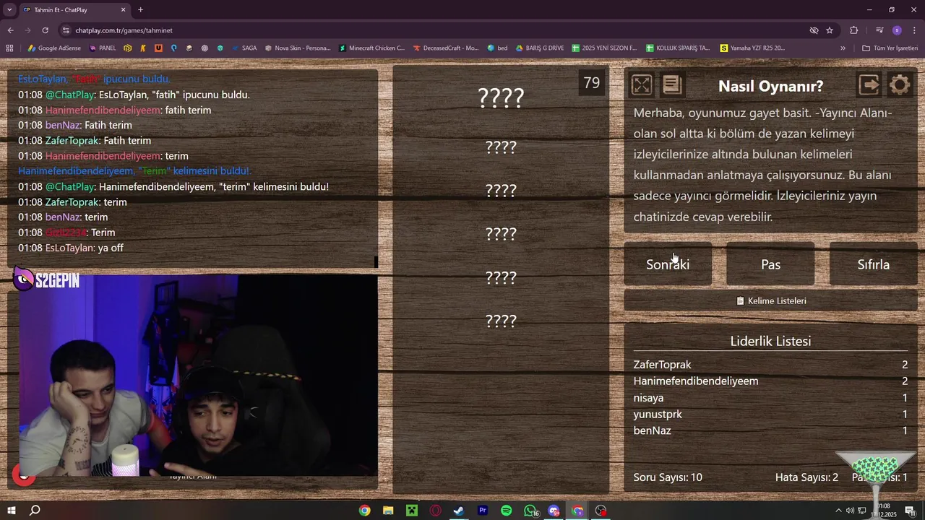Expand the hidden bookmarks overflow chevron
Image resolution: width=925 pixels, height=520 pixels.
click(843, 48)
